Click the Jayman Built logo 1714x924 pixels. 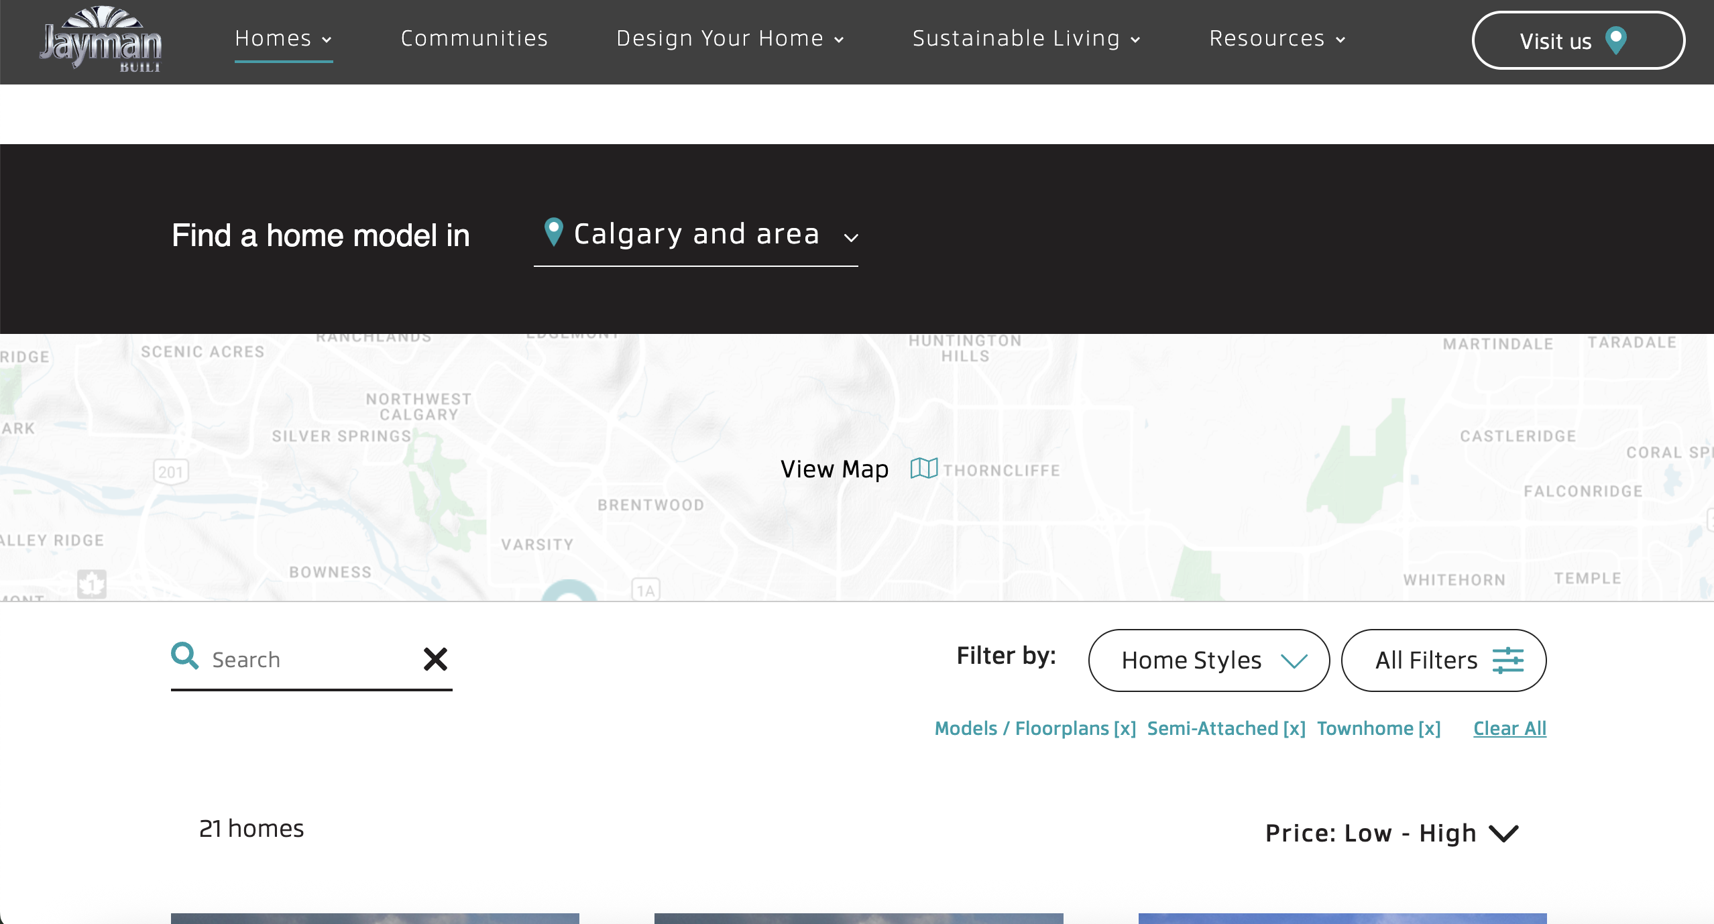(x=101, y=40)
